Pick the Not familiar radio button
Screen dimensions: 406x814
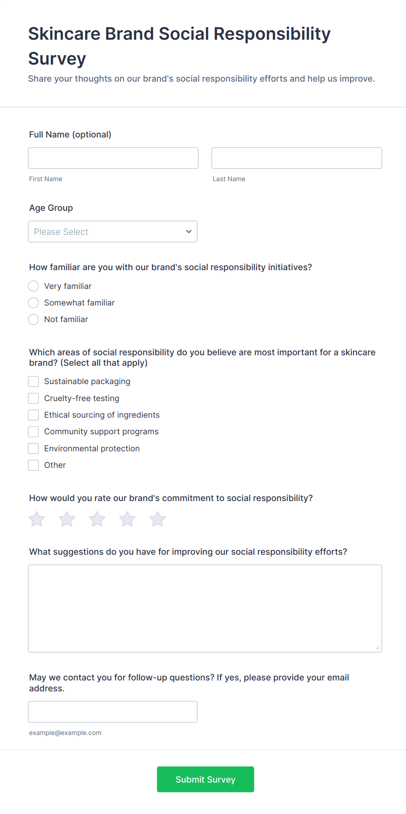(x=34, y=319)
